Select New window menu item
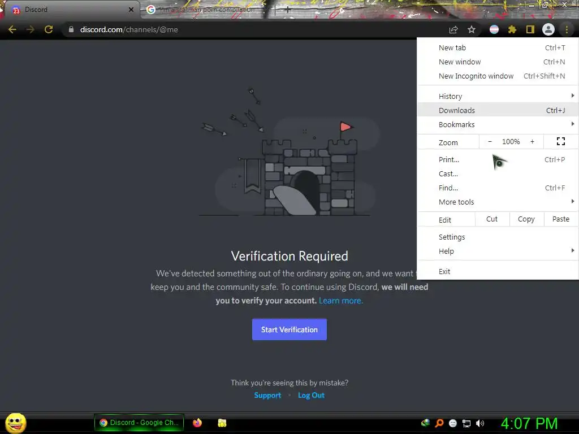The height and width of the screenshot is (434, 579). coord(498,62)
